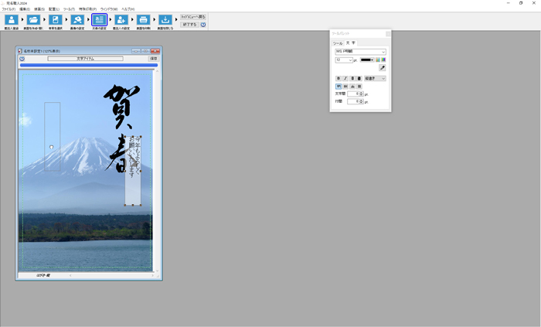Open the folder-shaped step icon in the toolbar
Viewport: 541px width, 327px height.
[x=33, y=20]
